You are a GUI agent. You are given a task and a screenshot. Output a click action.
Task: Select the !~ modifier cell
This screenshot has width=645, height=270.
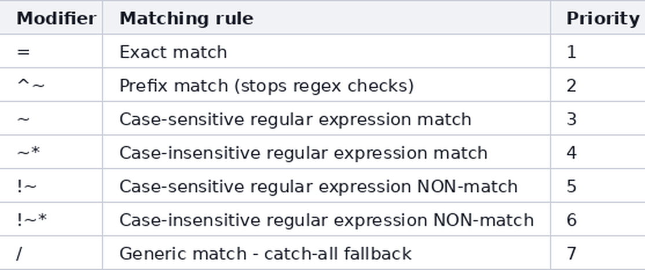point(51,186)
